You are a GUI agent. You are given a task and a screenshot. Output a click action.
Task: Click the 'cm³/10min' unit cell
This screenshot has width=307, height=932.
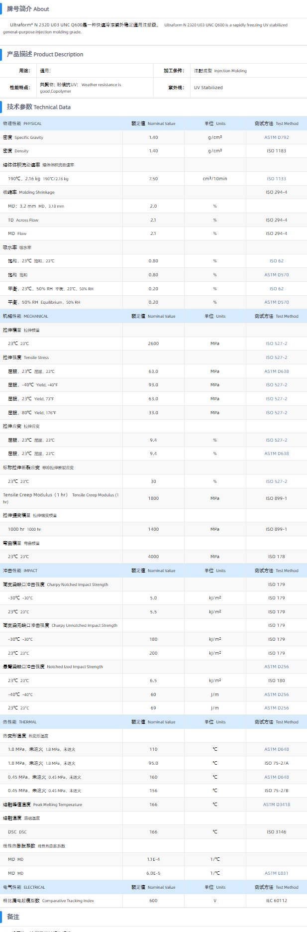click(215, 179)
